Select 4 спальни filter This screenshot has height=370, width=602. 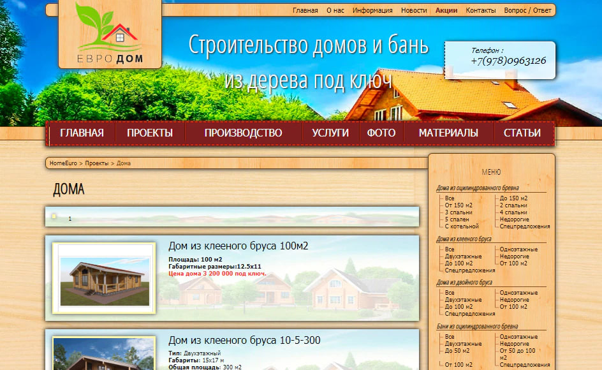click(513, 212)
